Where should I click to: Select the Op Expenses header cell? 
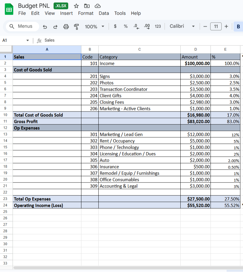(x=47, y=128)
